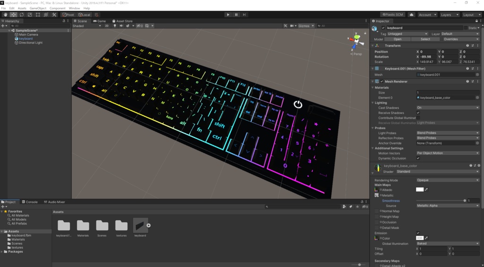Toggle Contribute Global Illumination checkbox
This screenshot has width=484, height=267.
click(418, 118)
